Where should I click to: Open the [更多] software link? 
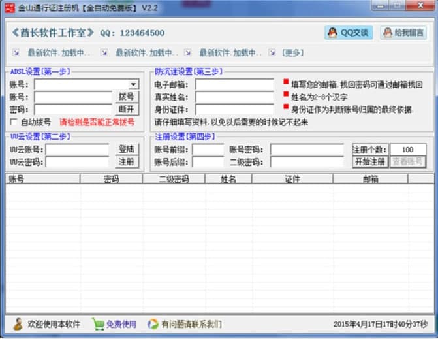(292, 52)
